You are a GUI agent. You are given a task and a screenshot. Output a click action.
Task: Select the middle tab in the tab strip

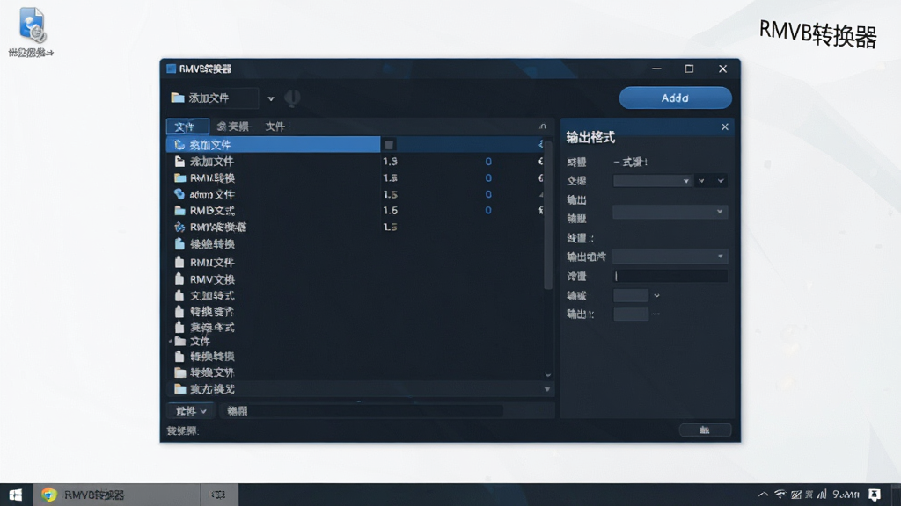coord(232,126)
